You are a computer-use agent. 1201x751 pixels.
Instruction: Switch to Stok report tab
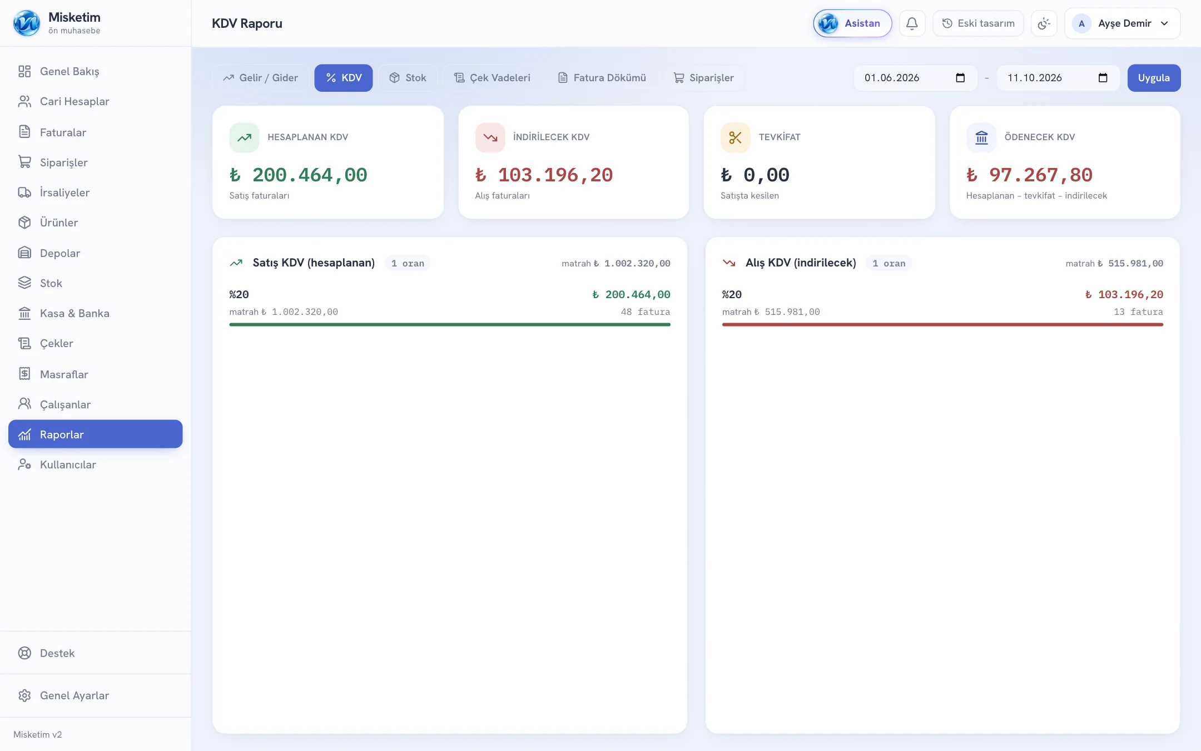tap(408, 78)
